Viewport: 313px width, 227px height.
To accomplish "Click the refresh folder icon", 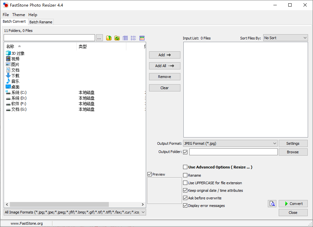I will tap(117, 38).
